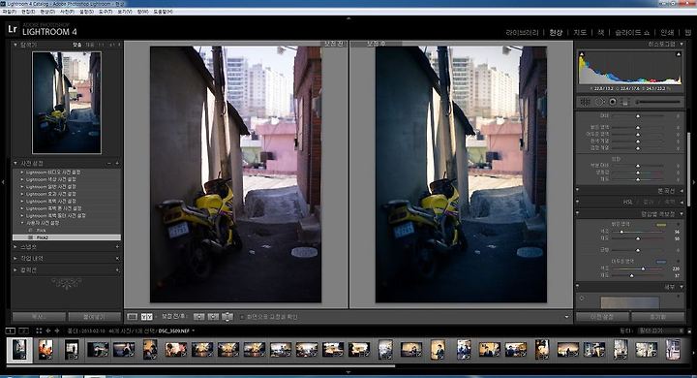Switch to Loupe view in toolbar
This screenshot has width=697, height=378.
(132, 317)
